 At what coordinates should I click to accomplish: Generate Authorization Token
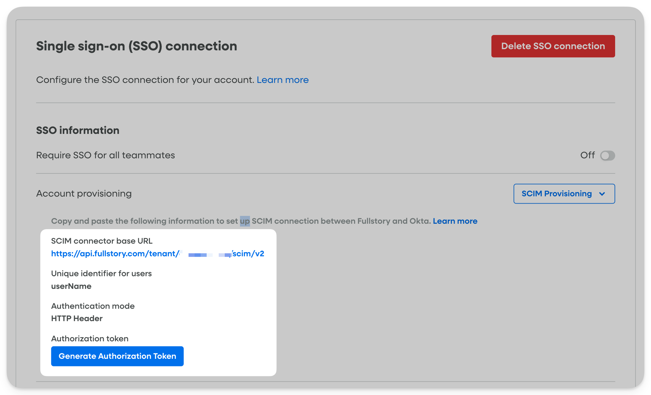tap(117, 356)
